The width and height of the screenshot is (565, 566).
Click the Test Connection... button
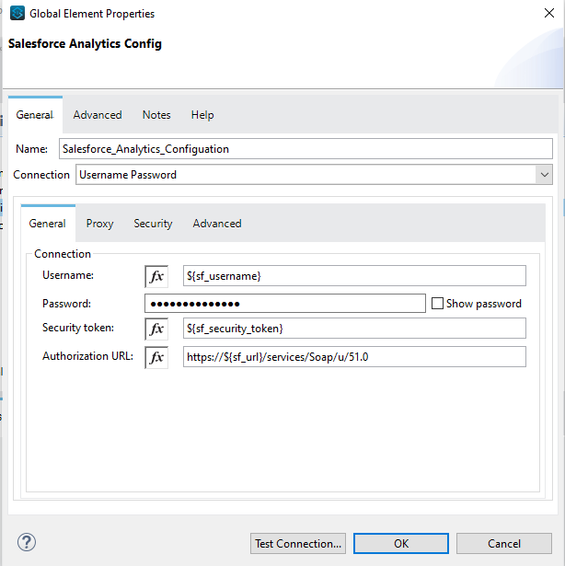coord(298,543)
